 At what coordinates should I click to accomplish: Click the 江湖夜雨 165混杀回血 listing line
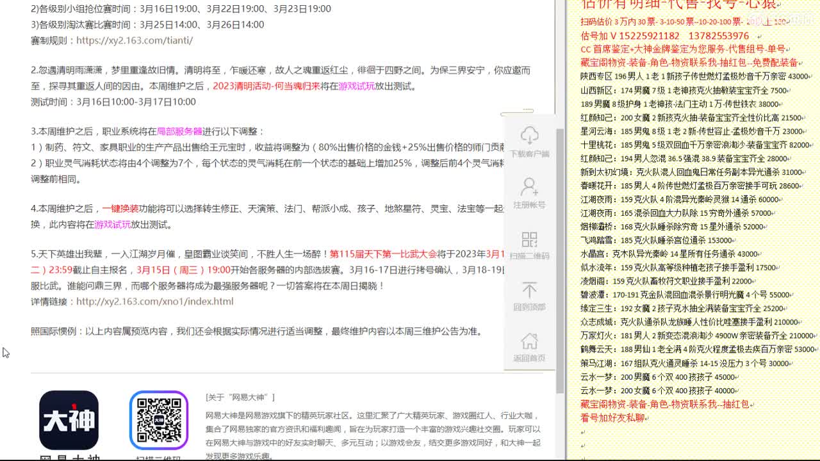pos(678,213)
